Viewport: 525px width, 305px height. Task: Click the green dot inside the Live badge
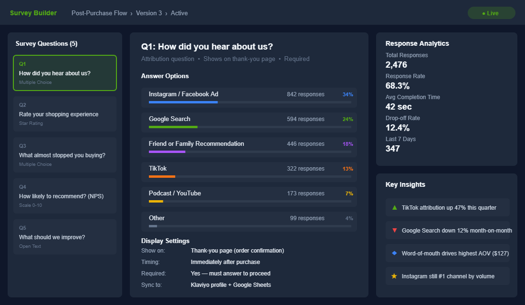click(483, 13)
